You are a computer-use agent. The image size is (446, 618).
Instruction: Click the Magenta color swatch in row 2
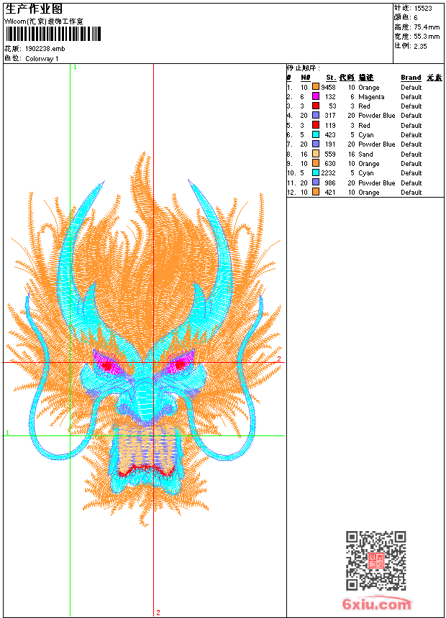pyautogui.click(x=316, y=96)
